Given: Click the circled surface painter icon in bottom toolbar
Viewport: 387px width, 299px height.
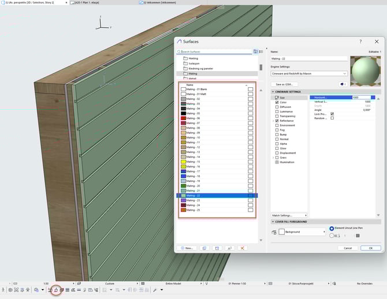Looking at the screenshot, I should pyautogui.click(x=56, y=290).
